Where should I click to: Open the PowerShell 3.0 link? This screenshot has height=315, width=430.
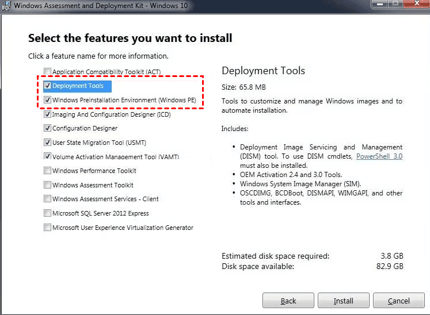coord(379,156)
